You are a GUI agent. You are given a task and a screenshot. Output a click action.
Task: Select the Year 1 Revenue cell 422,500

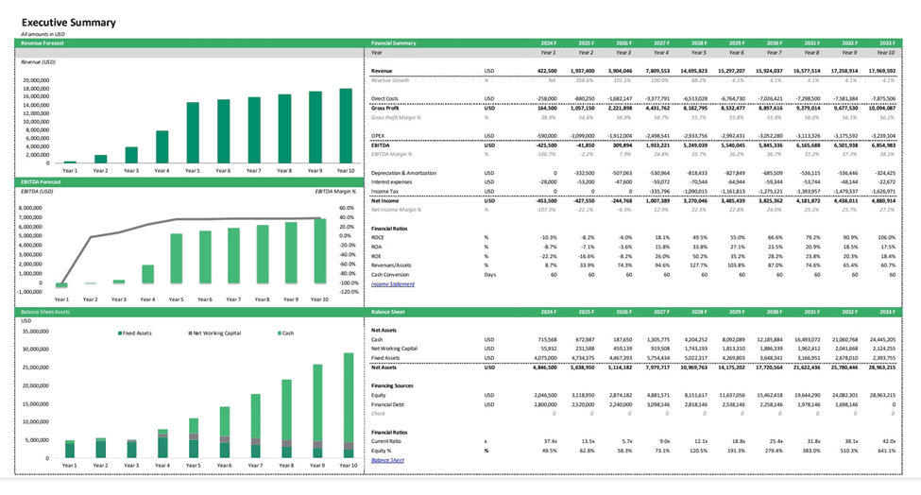point(547,71)
